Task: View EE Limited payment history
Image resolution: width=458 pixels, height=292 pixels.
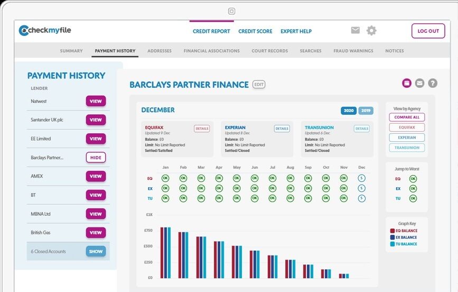Action: click(96, 139)
